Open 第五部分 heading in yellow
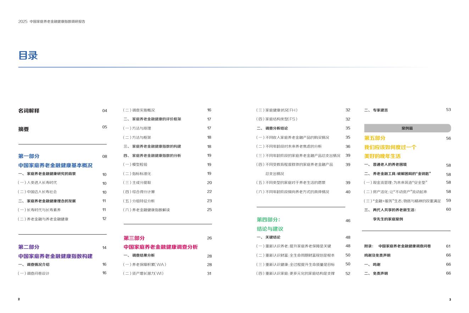 [x=375, y=138]
